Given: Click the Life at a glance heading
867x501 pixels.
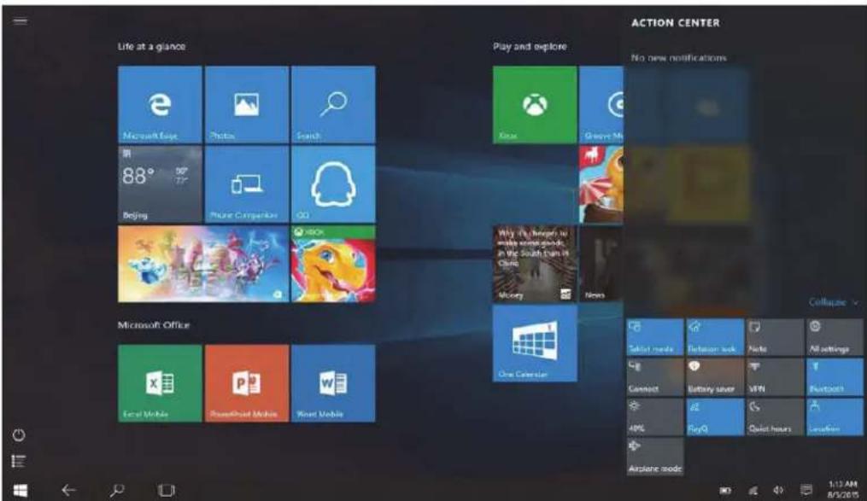Looking at the screenshot, I should tap(151, 47).
